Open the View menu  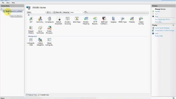pos(8,2)
